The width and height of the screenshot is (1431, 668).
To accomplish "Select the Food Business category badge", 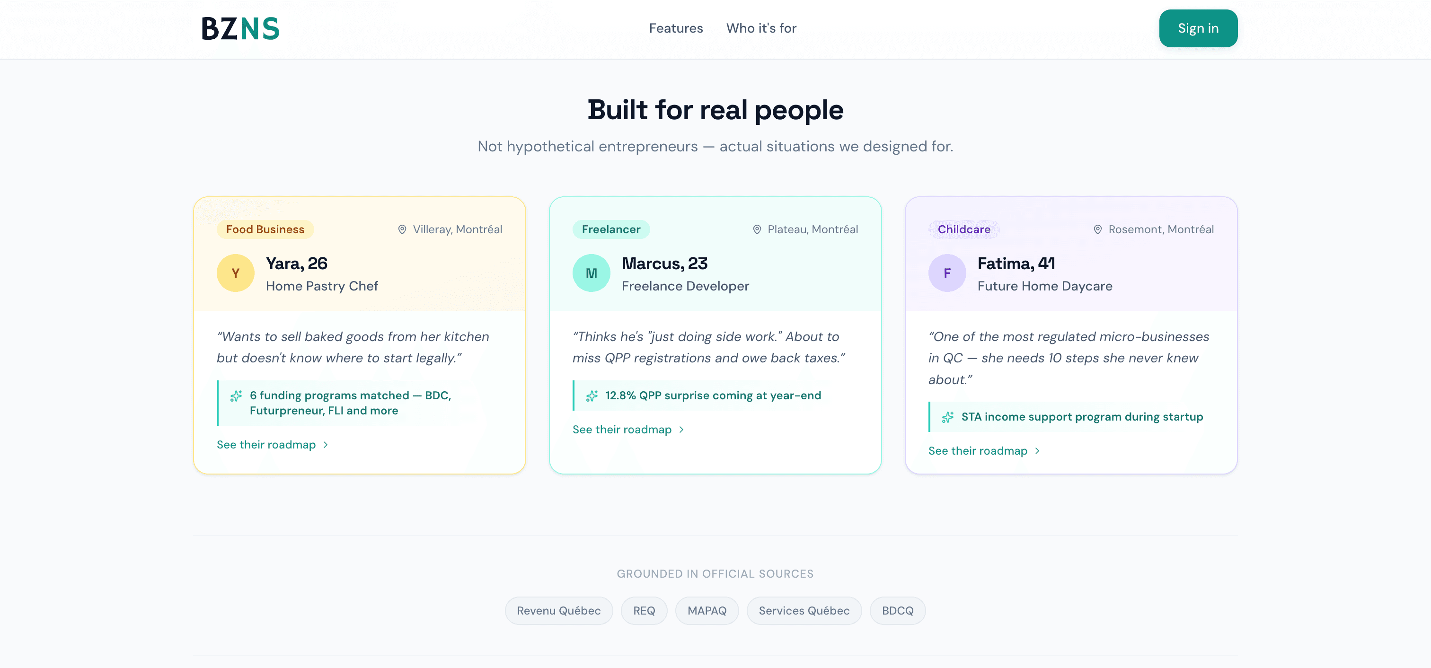I will [x=265, y=229].
